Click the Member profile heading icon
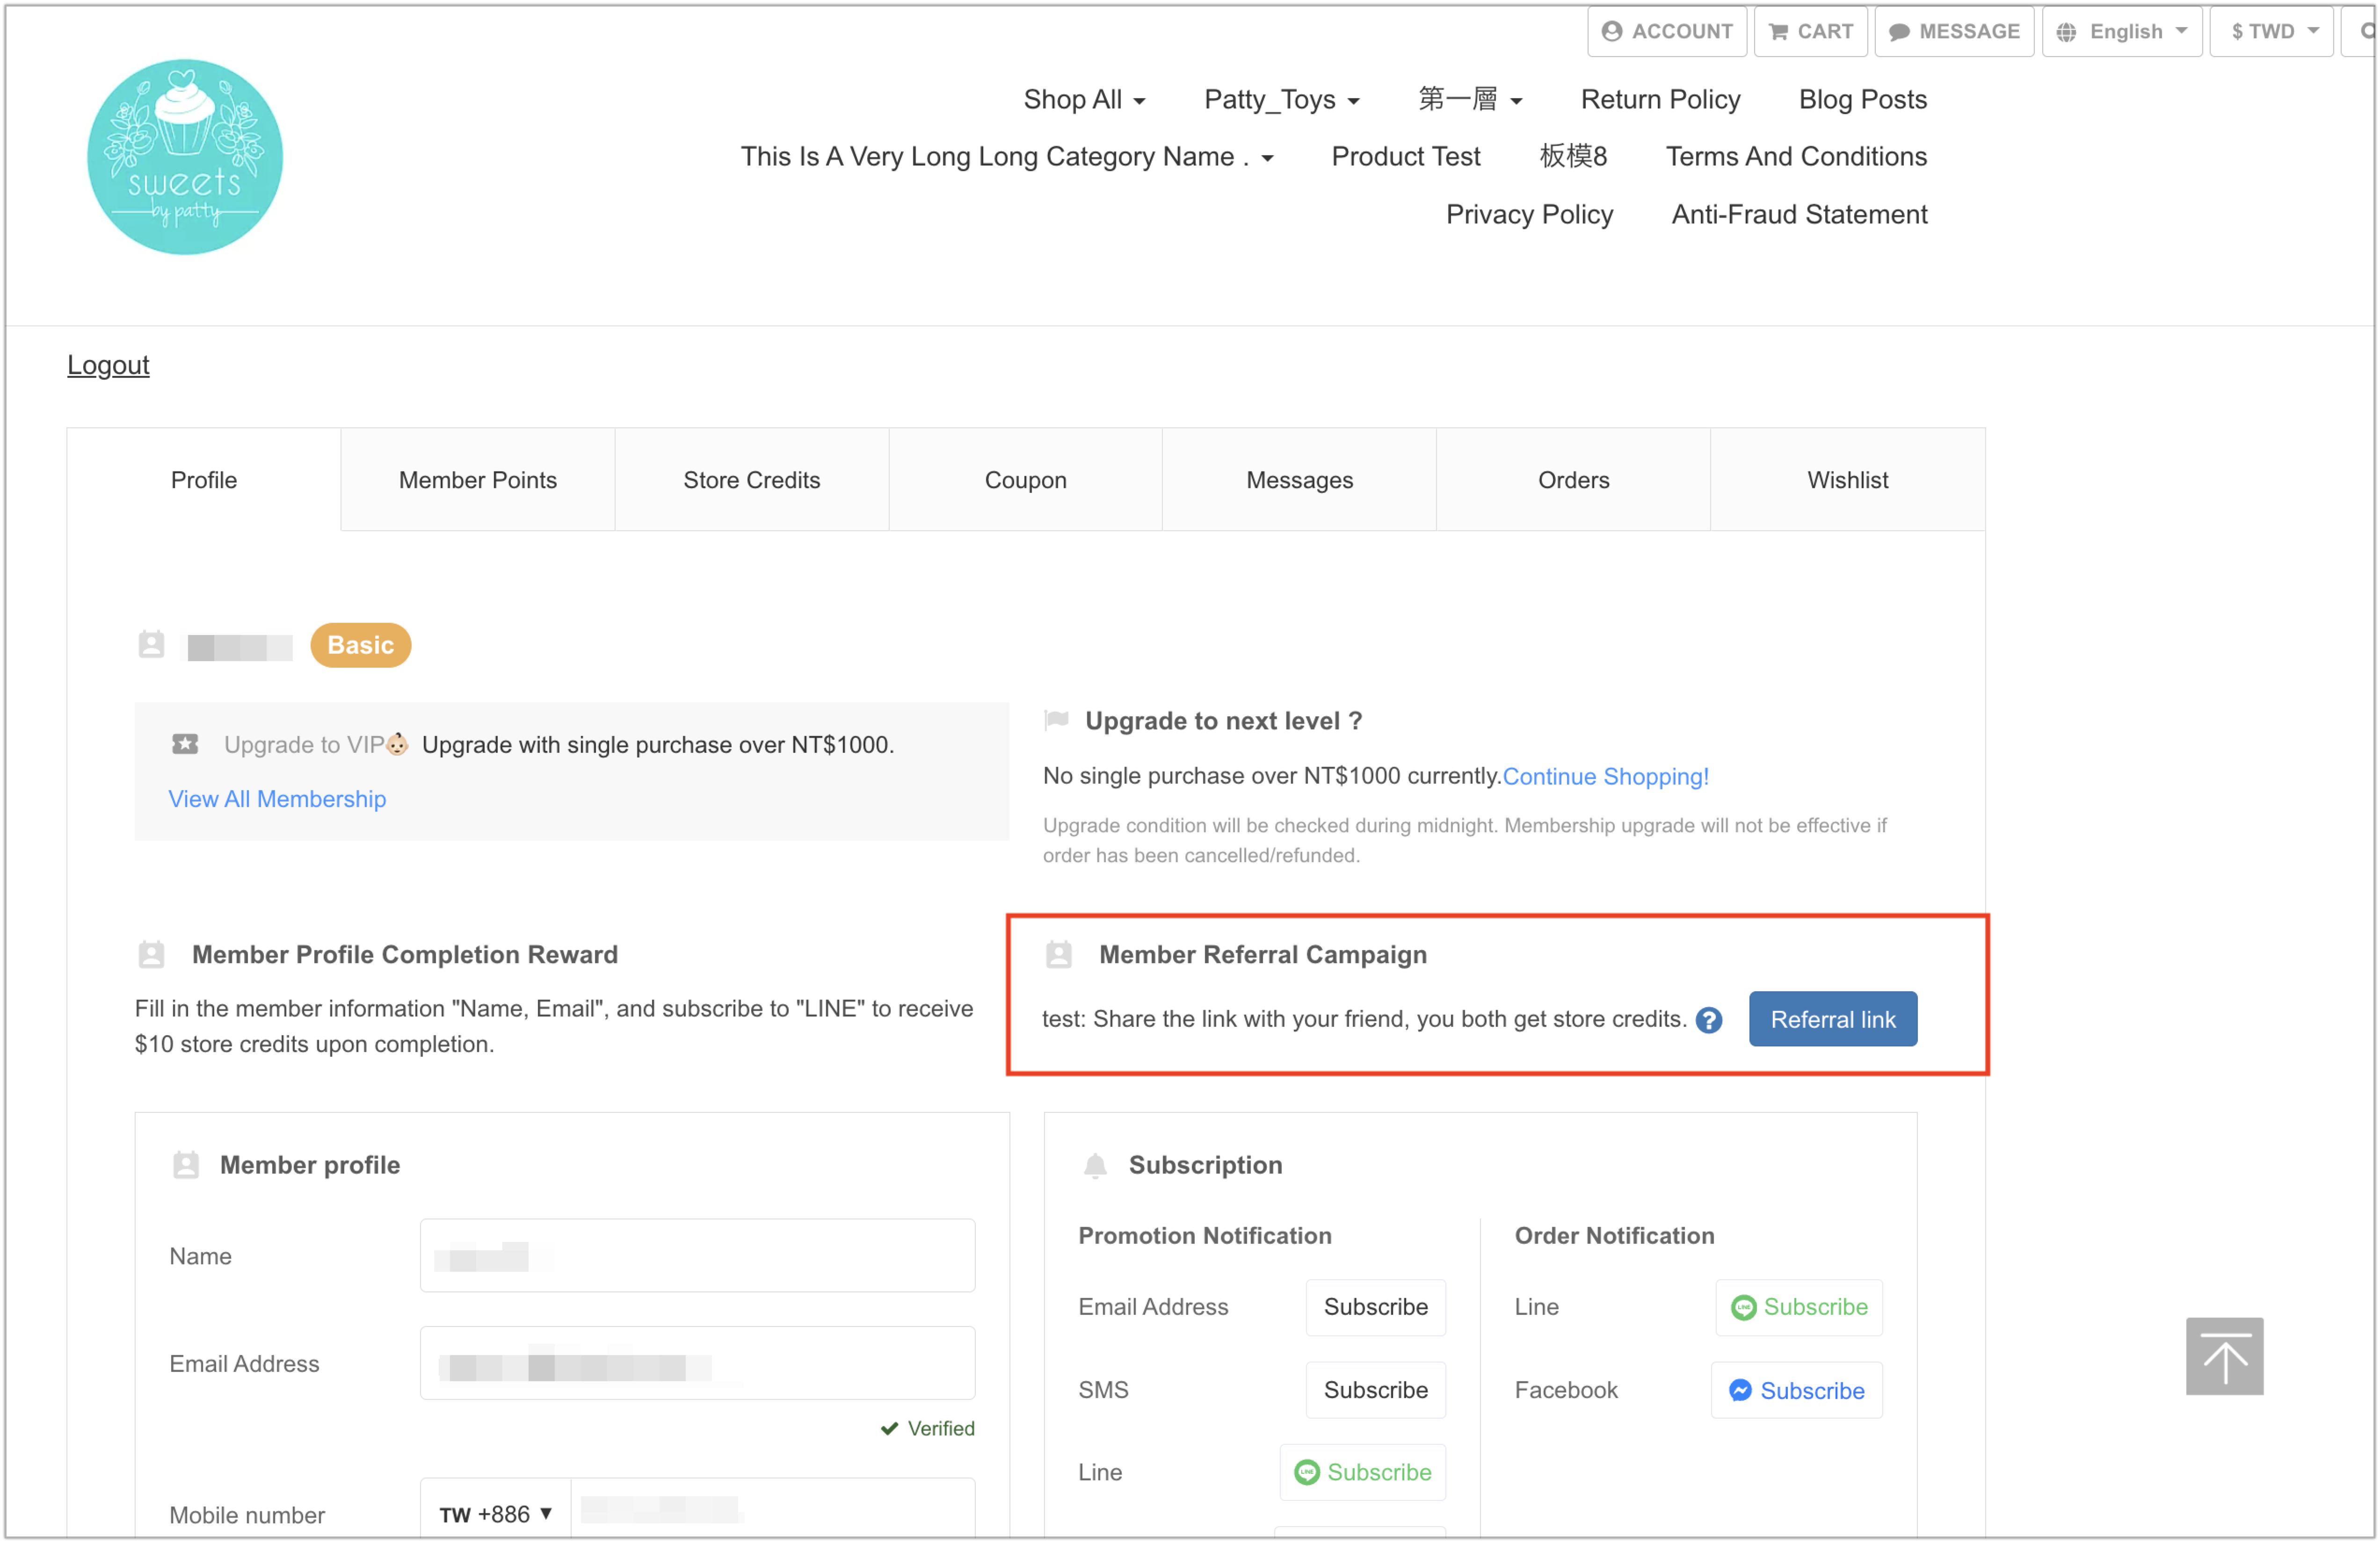 click(186, 1165)
